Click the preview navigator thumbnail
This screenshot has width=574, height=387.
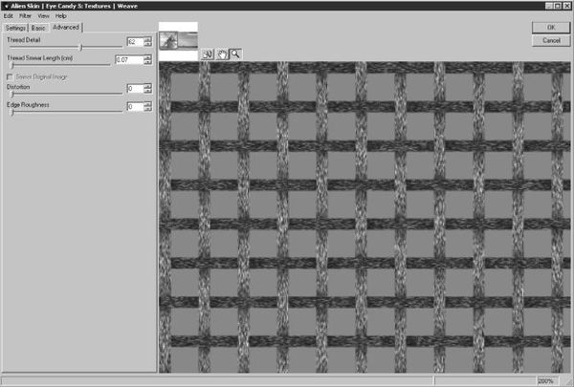pos(178,38)
